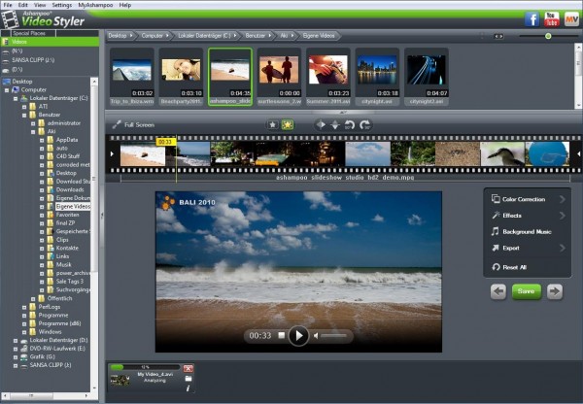Select the Eigene Videos folder
583x404 pixels.
click(x=73, y=206)
